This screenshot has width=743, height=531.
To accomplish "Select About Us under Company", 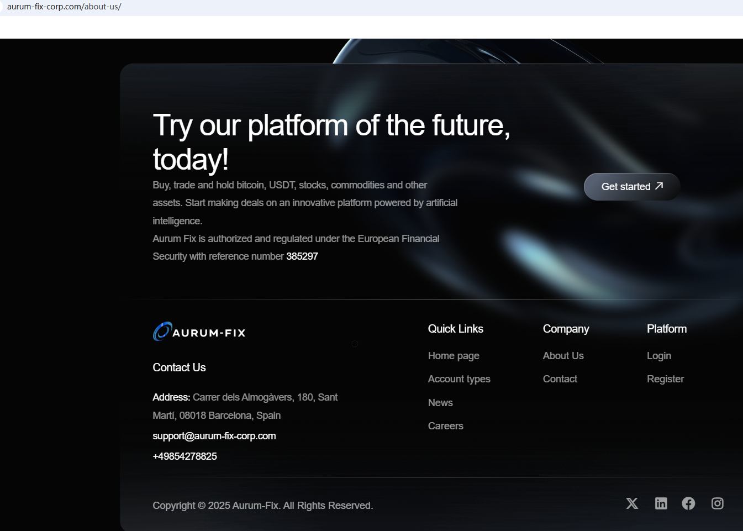I will [563, 356].
